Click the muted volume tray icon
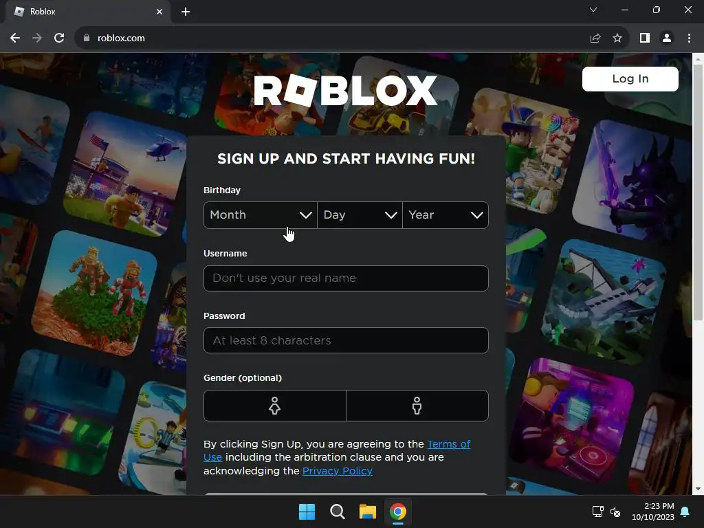This screenshot has width=704, height=528. pyautogui.click(x=615, y=511)
